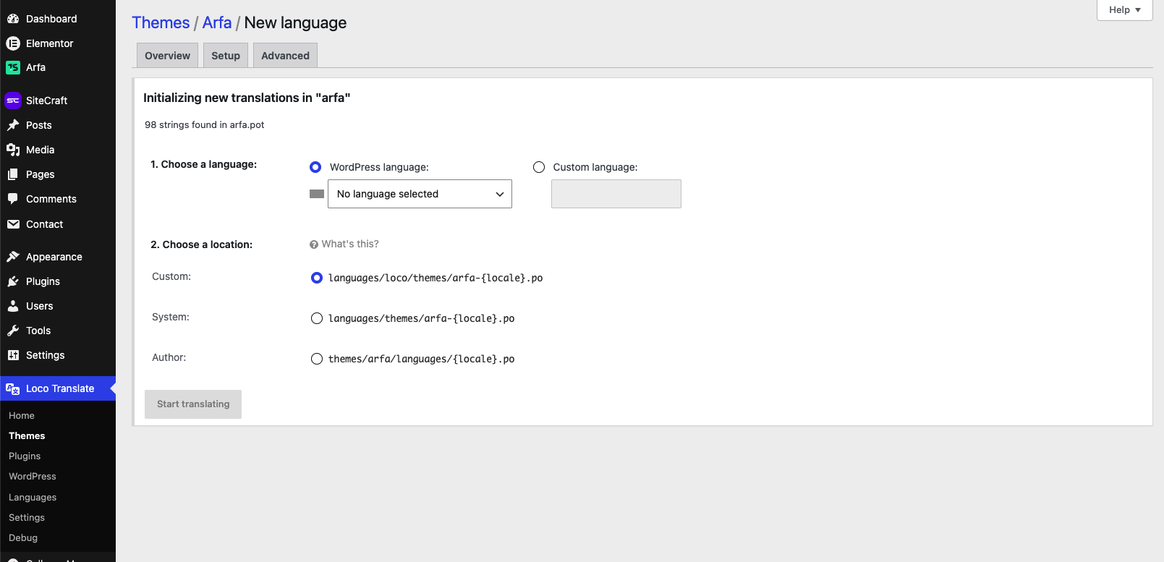The image size is (1164, 562).
Task: Open the Elementor menu label
Action: pyautogui.click(x=50, y=43)
